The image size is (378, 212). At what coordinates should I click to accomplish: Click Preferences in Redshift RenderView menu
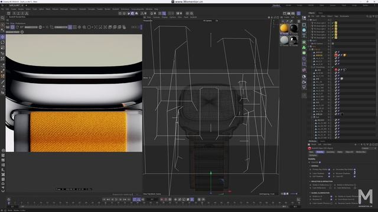[21, 24]
